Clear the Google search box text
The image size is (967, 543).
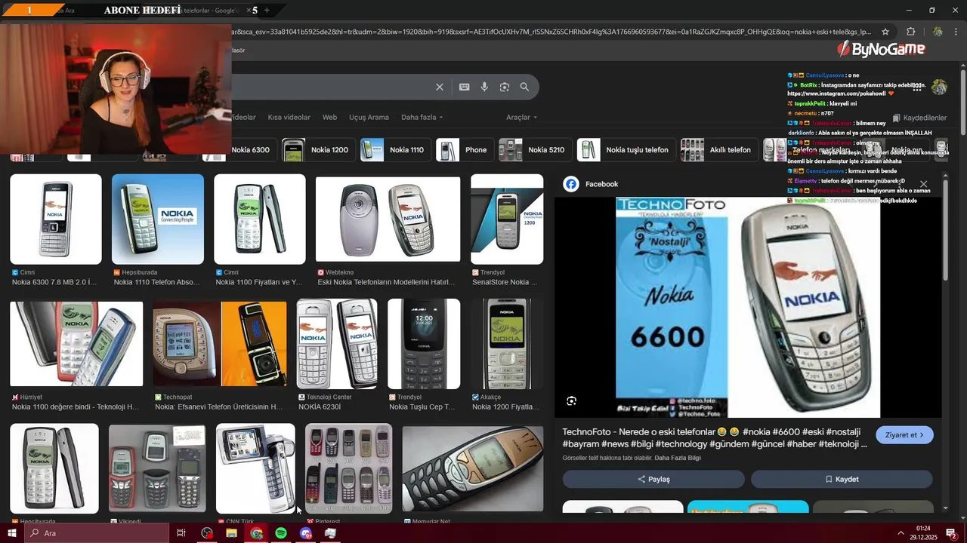click(x=439, y=87)
